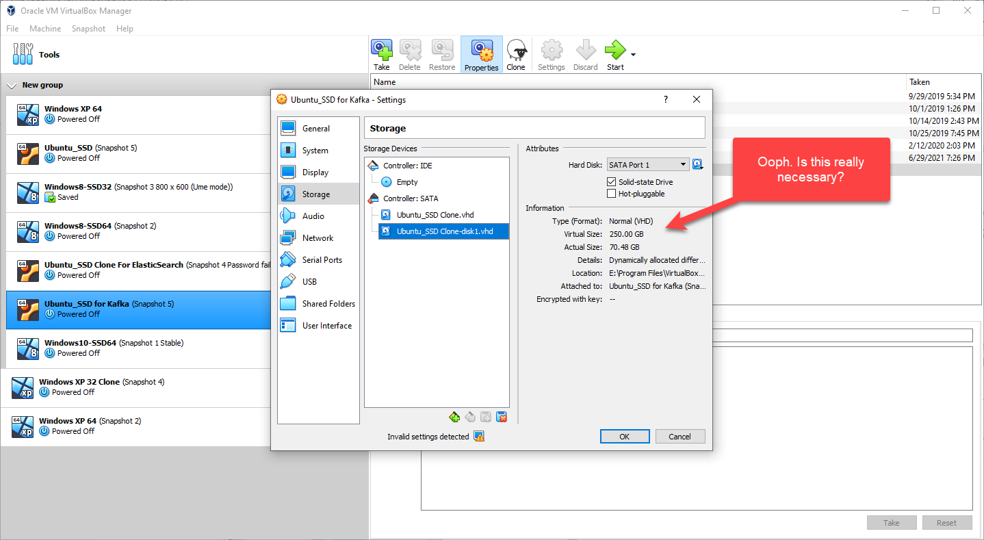984x540 pixels.
Task: Open the Serial Ports settings category
Action: 318,260
